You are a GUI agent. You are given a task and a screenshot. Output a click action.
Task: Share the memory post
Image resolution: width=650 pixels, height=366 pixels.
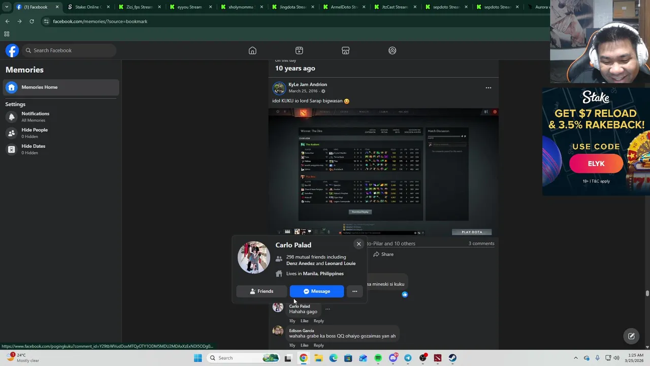click(x=383, y=254)
